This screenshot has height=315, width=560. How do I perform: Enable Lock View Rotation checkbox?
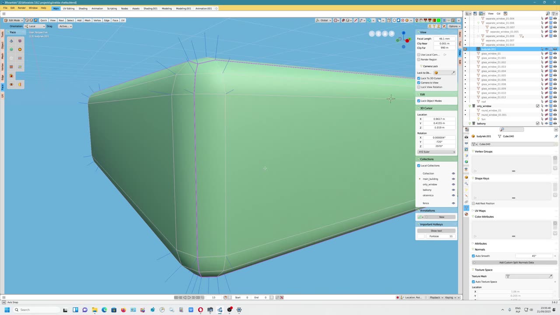419,87
